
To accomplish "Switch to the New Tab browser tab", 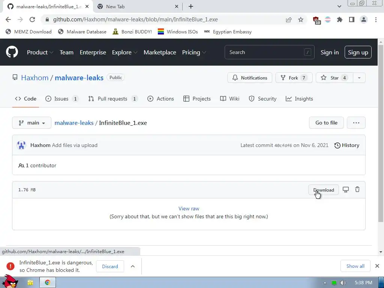I will [x=137, y=7].
